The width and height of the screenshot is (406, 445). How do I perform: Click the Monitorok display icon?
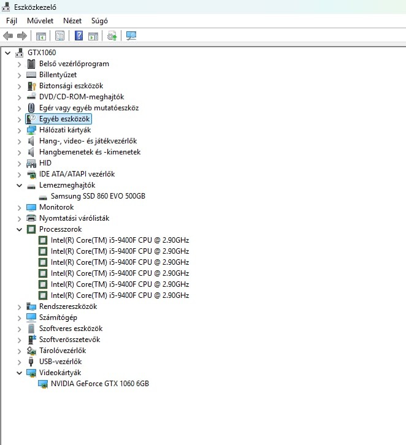[31, 207]
